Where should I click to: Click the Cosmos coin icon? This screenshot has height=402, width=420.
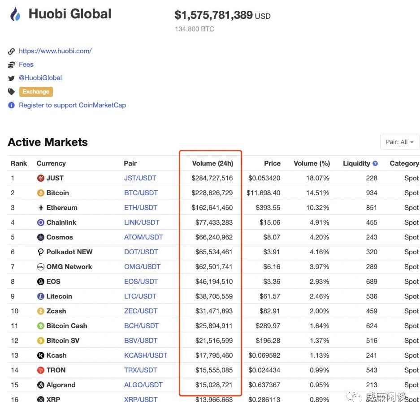[x=41, y=237]
